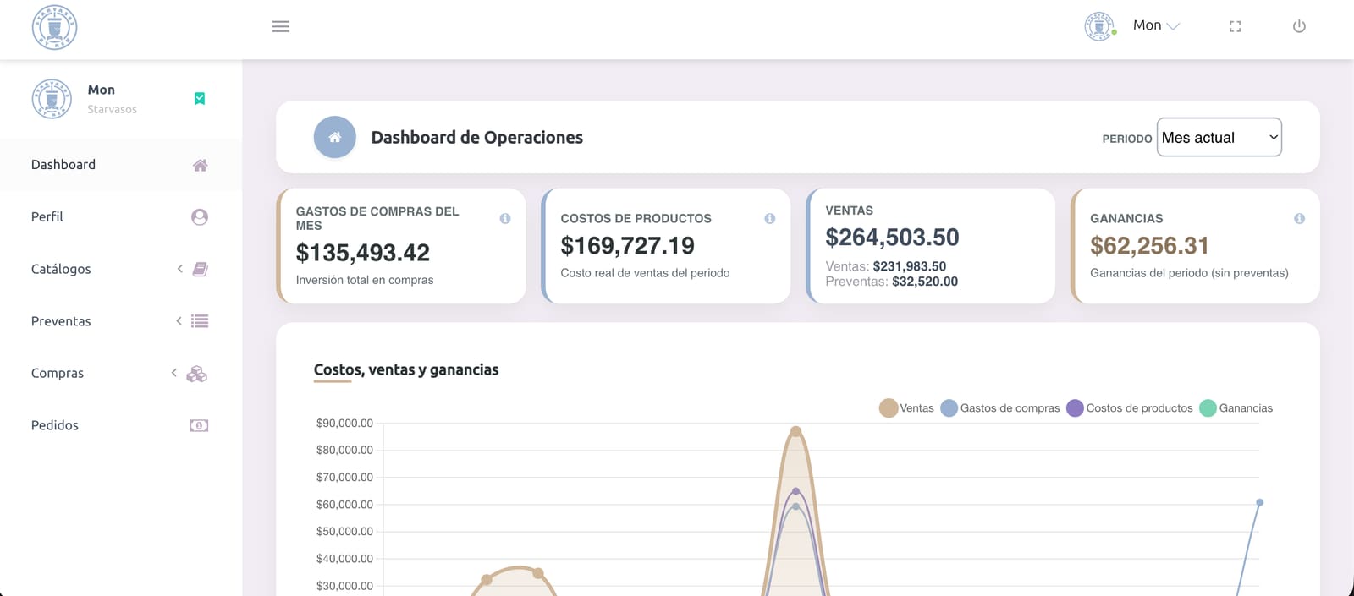Click the peak Ventas data point on chart
Image resolution: width=1354 pixels, height=596 pixels.
pos(795,432)
